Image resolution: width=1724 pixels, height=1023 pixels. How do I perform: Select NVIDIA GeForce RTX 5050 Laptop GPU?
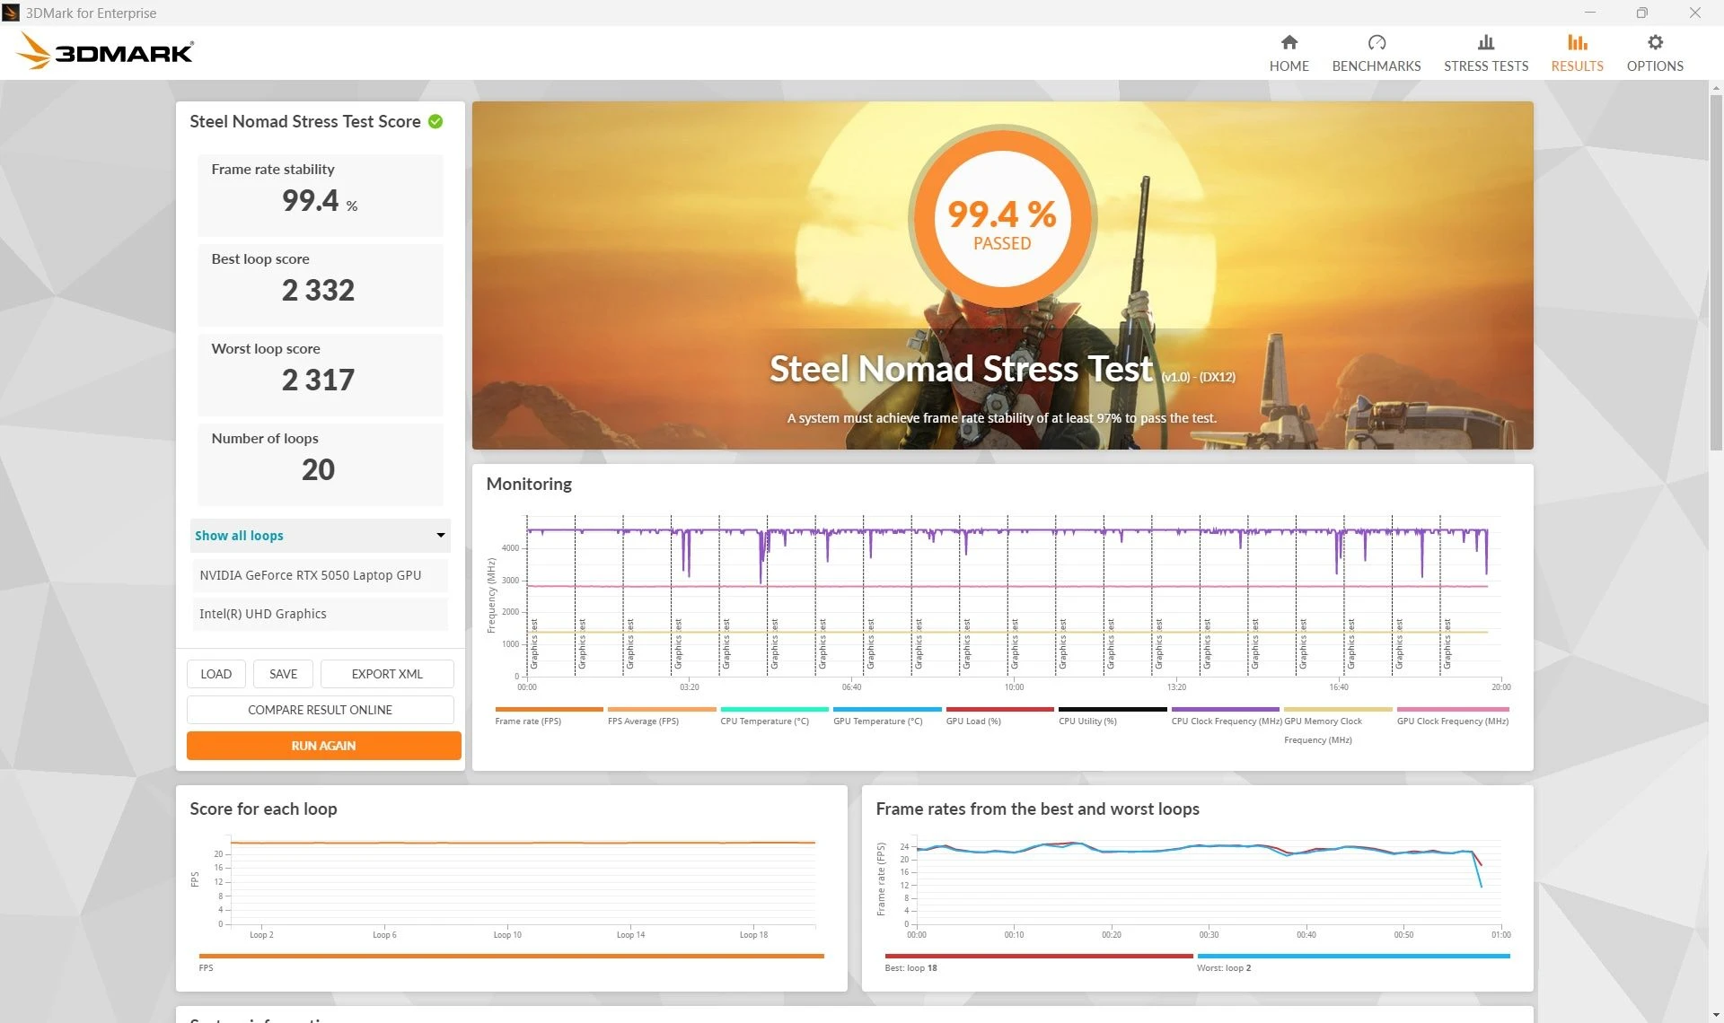pos(320,575)
